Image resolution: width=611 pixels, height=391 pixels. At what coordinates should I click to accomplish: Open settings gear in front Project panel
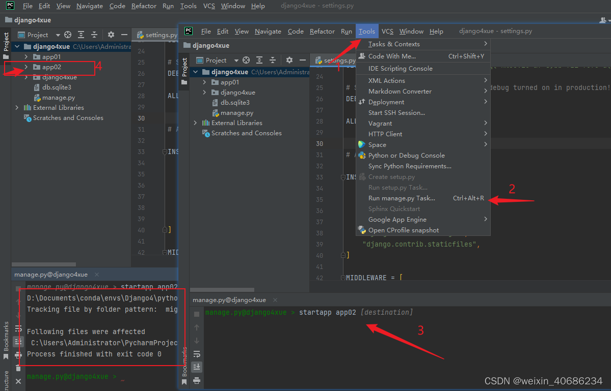[x=289, y=60]
